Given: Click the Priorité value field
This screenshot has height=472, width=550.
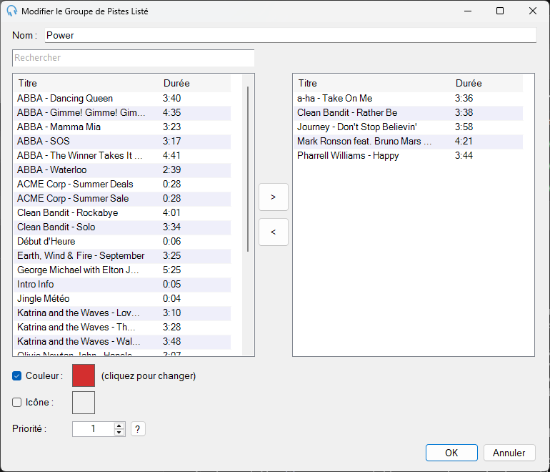Looking at the screenshot, I should [x=94, y=429].
